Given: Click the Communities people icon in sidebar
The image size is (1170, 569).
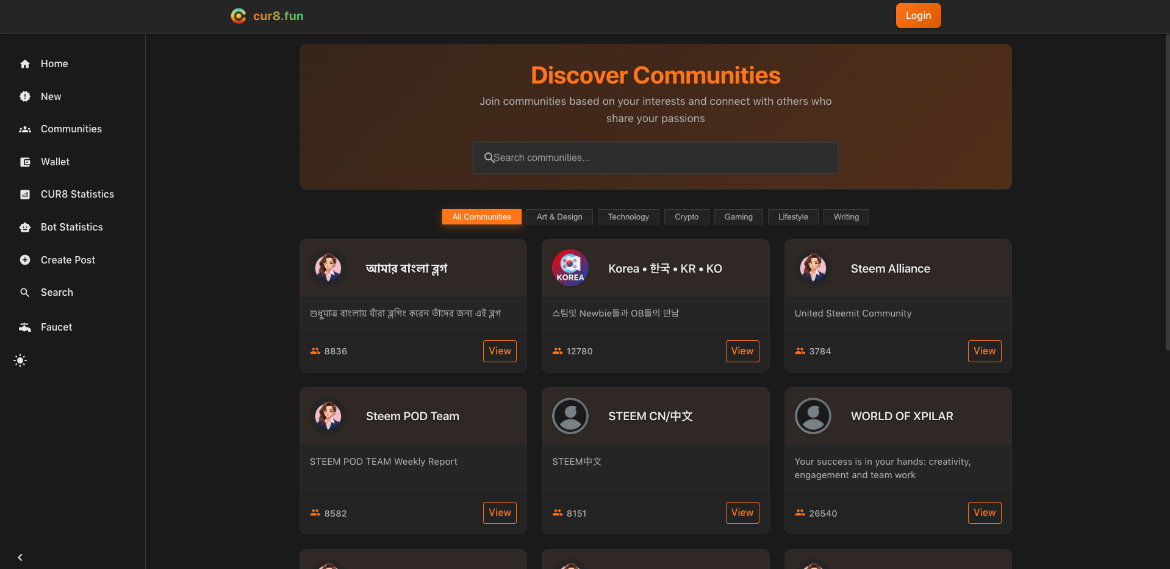Looking at the screenshot, I should pyautogui.click(x=25, y=129).
